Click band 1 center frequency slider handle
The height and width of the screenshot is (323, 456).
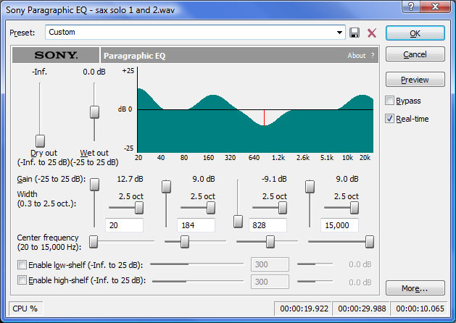point(94,242)
